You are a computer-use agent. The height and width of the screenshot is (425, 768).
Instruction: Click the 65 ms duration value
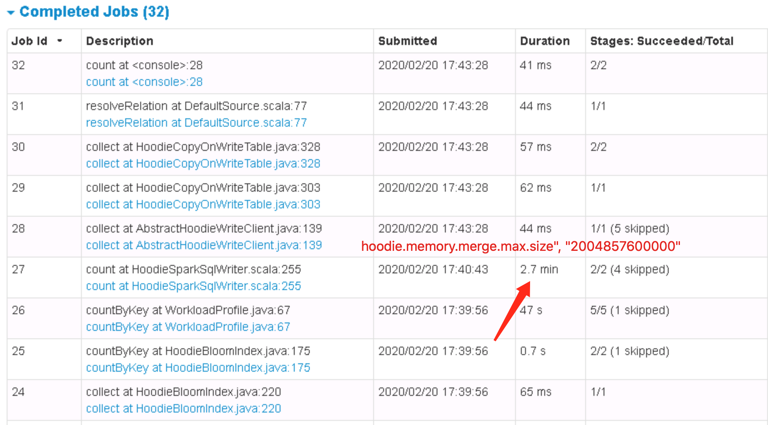[x=536, y=392]
